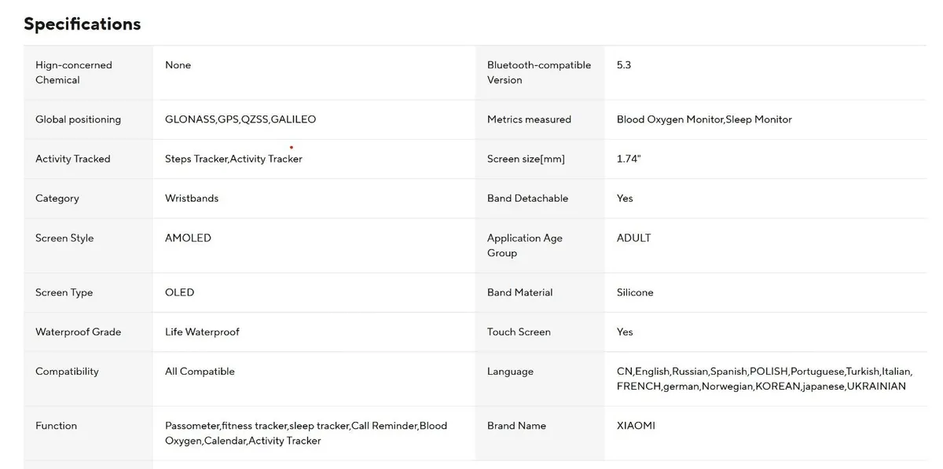Select the OLED screen type value

[x=179, y=292]
